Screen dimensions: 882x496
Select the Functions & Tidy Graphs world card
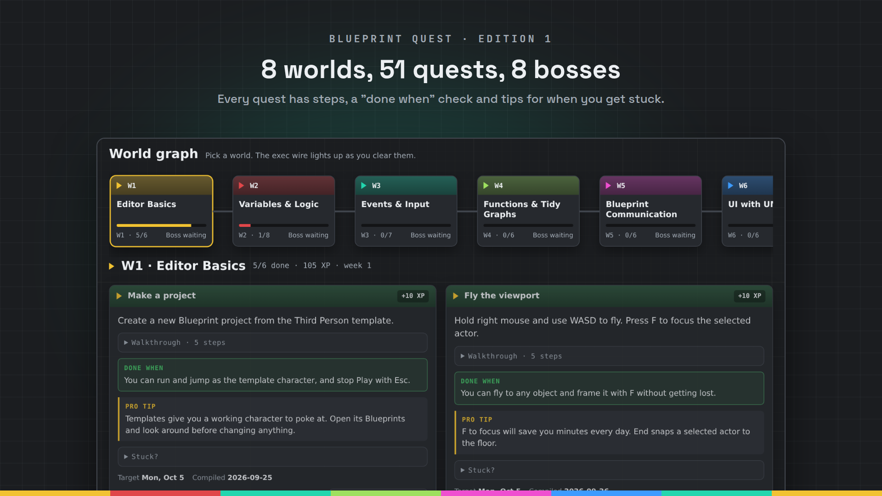point(528,211)
